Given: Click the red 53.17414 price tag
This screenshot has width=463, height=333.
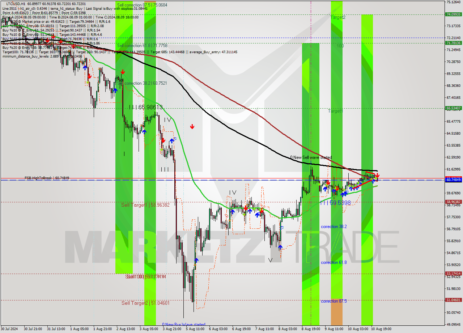Looking at the screenshot, I should 454,274.
